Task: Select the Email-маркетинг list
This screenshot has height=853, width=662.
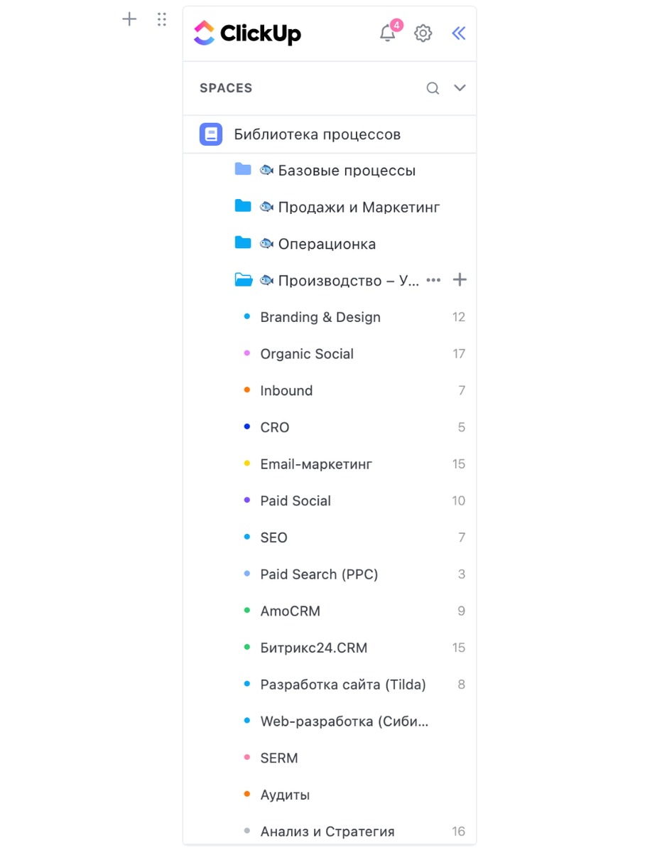Action: coord(316,464)
